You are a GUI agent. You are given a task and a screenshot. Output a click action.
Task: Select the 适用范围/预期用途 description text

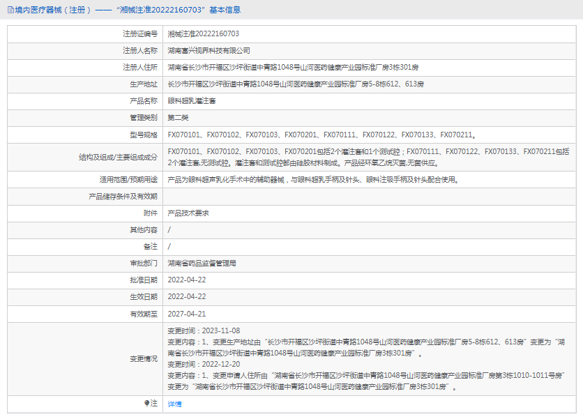pos(313,179)
